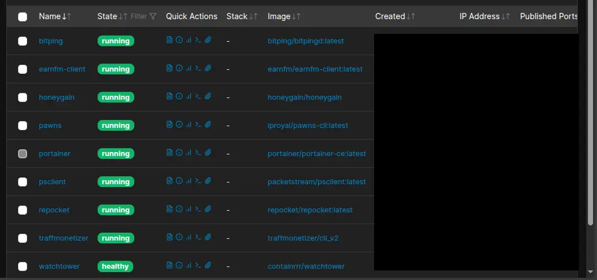Sort containers by Stack column
This screenshot has height=280, width=597.
[242, 16]
